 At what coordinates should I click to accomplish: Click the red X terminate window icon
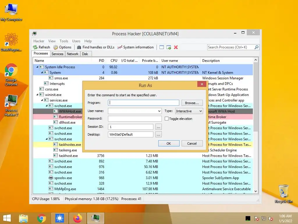(176, 47)
